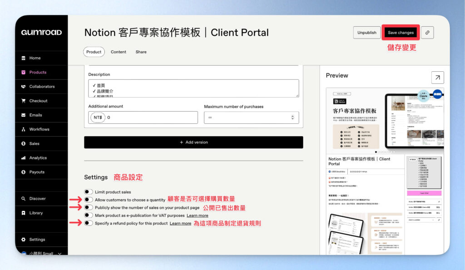465x270 pixels.
Task: Open Collaborators in the sidebar
Action: point(41,87)
